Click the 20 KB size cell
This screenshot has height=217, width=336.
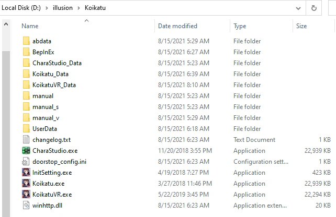tap(323, 206)
